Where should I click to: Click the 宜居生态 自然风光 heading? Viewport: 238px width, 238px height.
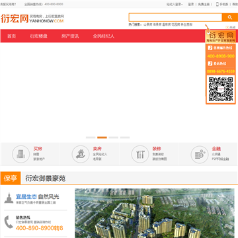(x=38, y=197)
